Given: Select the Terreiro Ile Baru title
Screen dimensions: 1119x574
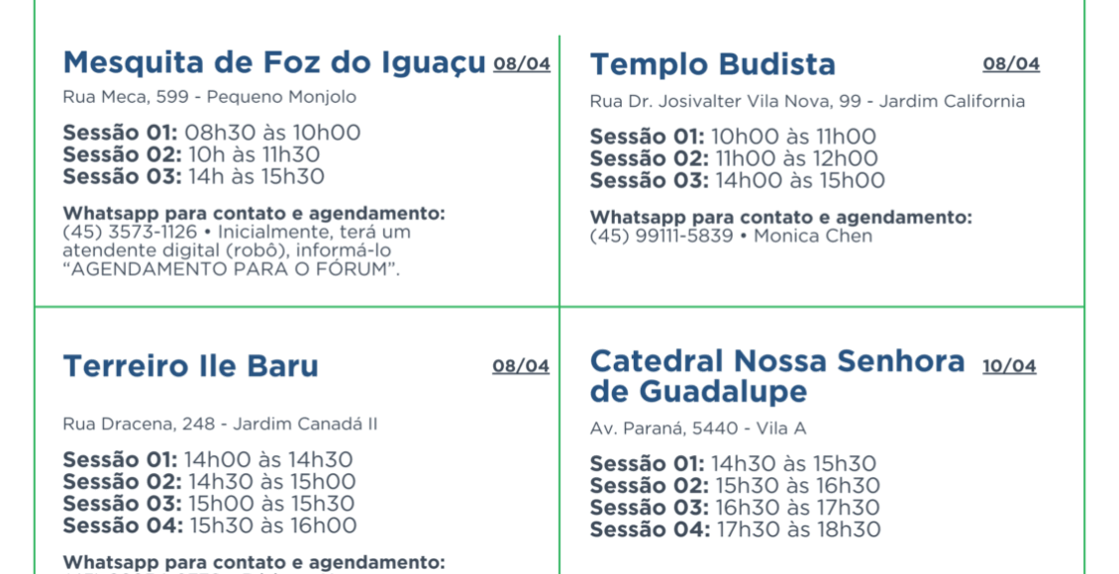Looking at the screenshot, I should (x=190, y=366).
